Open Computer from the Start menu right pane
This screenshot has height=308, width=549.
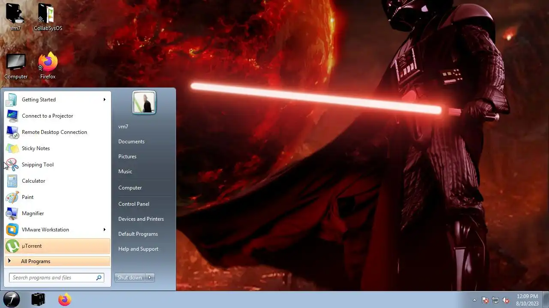[x=130, y=188]
